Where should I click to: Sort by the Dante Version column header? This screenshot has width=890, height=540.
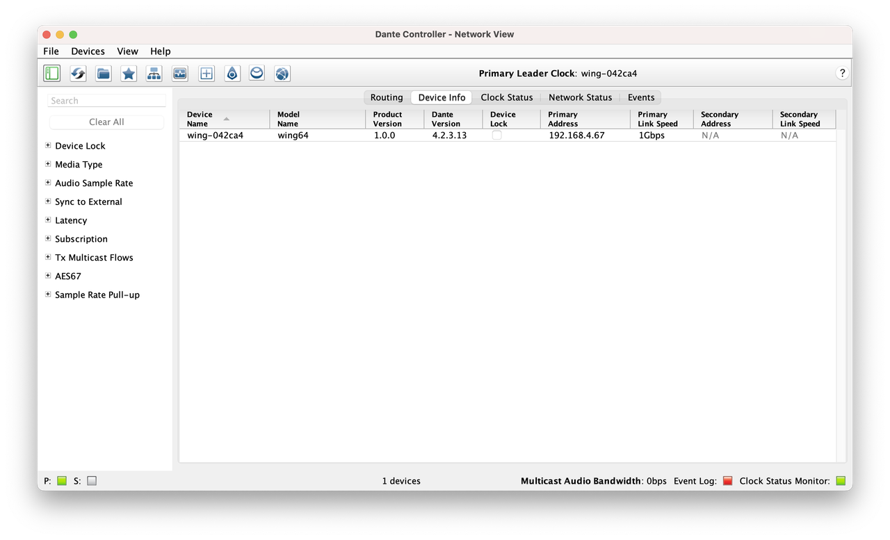pos(453,119)
